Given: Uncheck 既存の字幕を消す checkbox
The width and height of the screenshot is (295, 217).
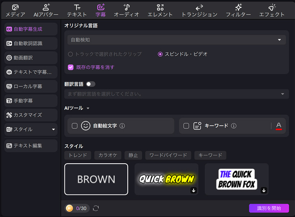Looking at the screenshot, I should (71, 67).
